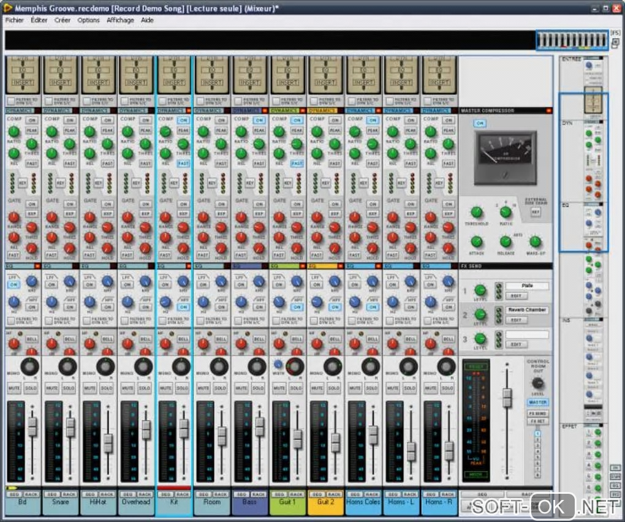Click the gate range knob on Room channel
625x522 pixels.
(x=203, y=217)
